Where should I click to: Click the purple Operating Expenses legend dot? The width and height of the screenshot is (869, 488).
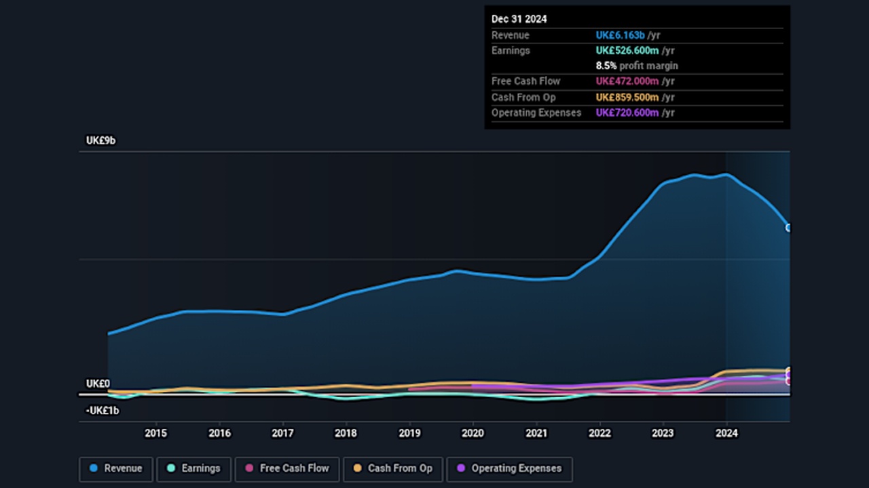[461, 468]
